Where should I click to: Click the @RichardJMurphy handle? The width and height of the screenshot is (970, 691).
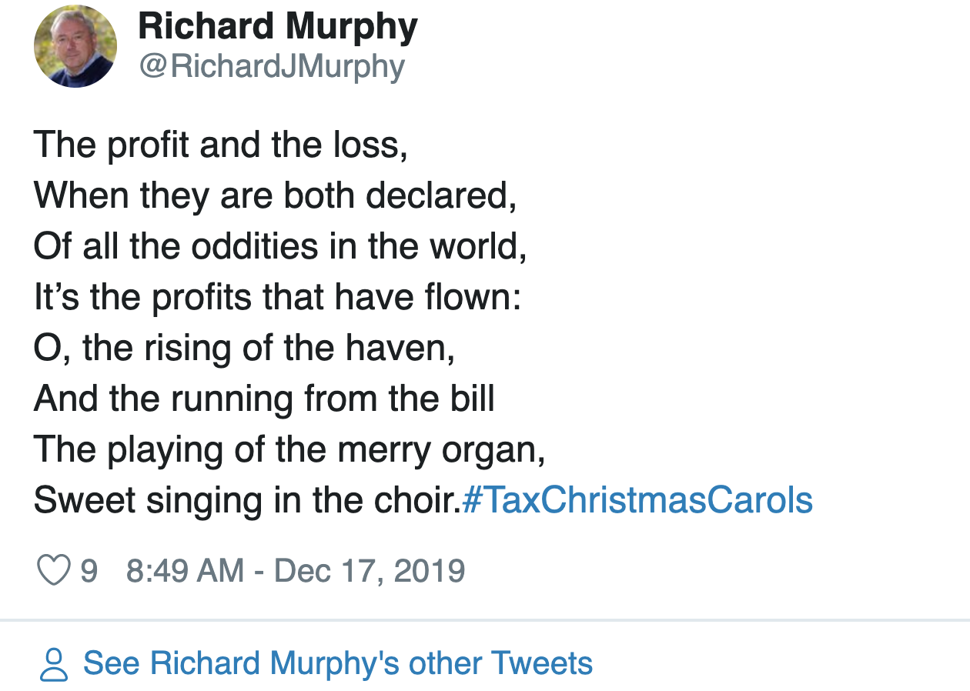[271, 67]
